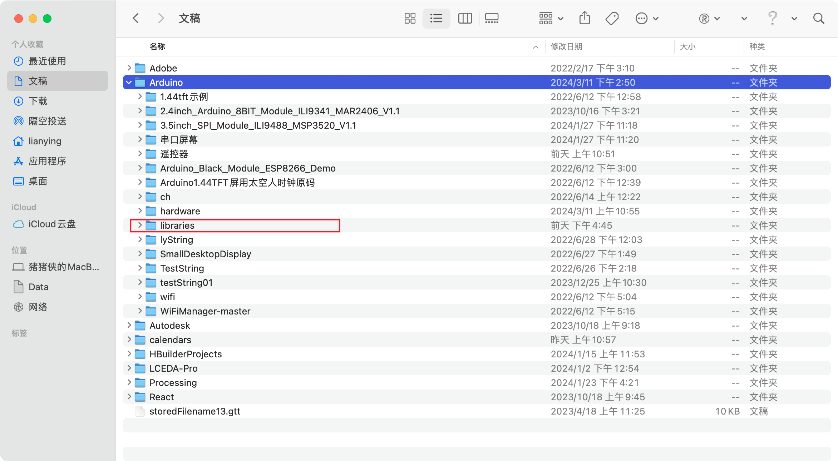Select 应用程序 in the sidebar
Image resolution: width=838 pixels, height=461 pixels.
47,161
